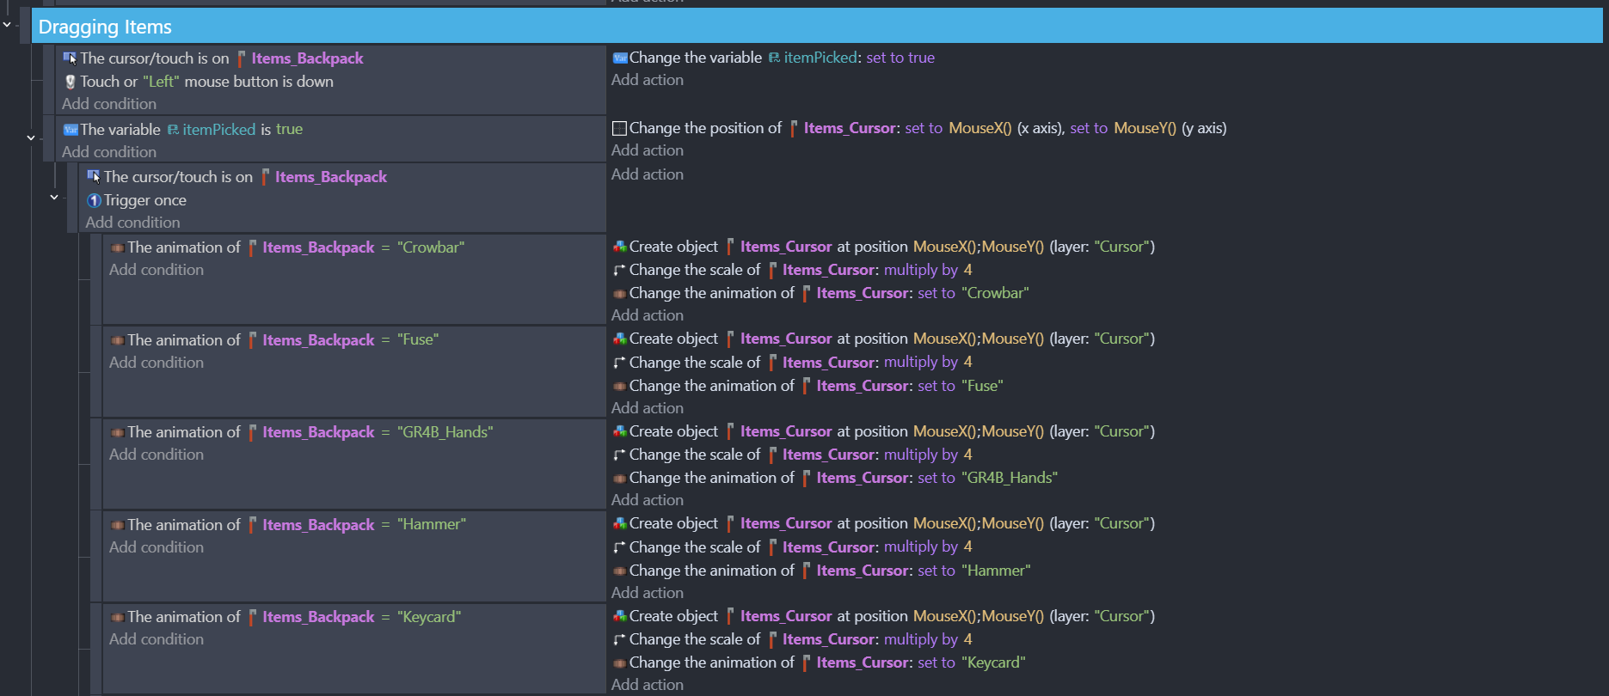The width and height of the screenshot is (1609, 696).
Task: Click Create object icon in Crowbar event
Action: click(x=619, y=247)
